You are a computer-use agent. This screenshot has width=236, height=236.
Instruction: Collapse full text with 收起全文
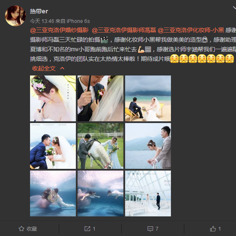pyautogui.click(x=44, y=68)
